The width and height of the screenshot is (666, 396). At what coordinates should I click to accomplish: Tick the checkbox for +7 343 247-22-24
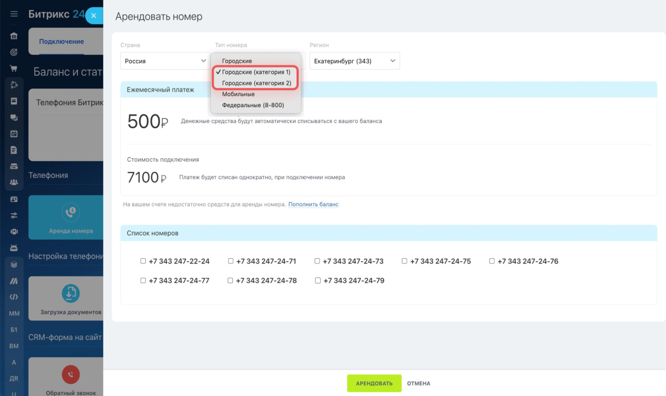(x=143, y=261)
